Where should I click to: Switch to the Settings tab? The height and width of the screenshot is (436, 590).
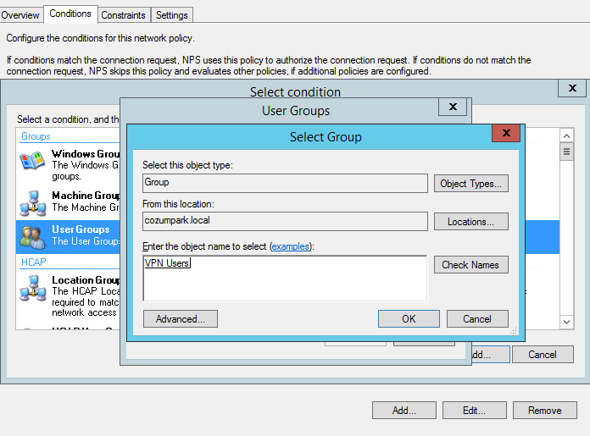click(171, 15)
